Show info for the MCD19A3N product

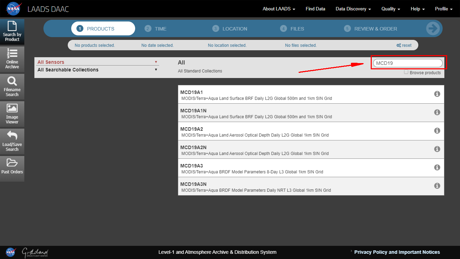point(437,186)
